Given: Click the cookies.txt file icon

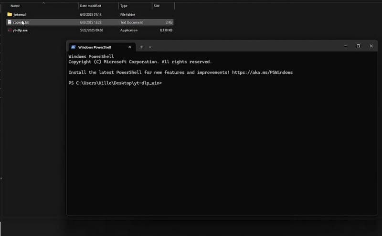Looking at the screenshot, I should (x=10, y=22).
